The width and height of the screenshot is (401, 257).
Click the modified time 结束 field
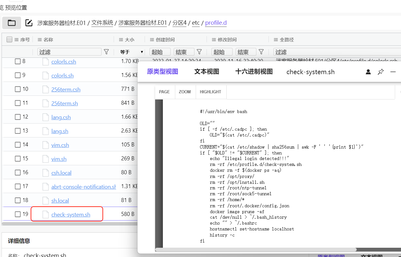point(246,52)
